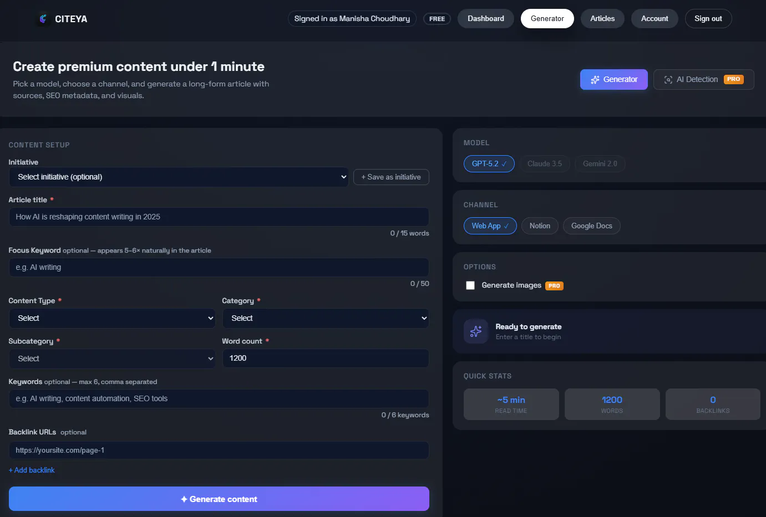Open the Category dropdown
The image size is (766, 517).
point(326,319)
